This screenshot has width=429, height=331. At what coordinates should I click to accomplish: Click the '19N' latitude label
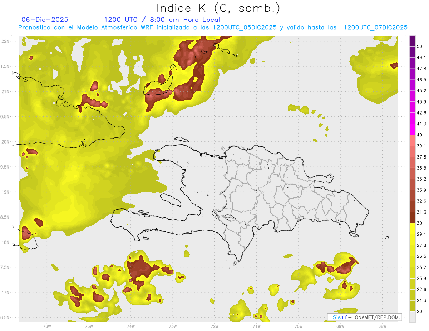pyautogui.click(x=5, y=192)
